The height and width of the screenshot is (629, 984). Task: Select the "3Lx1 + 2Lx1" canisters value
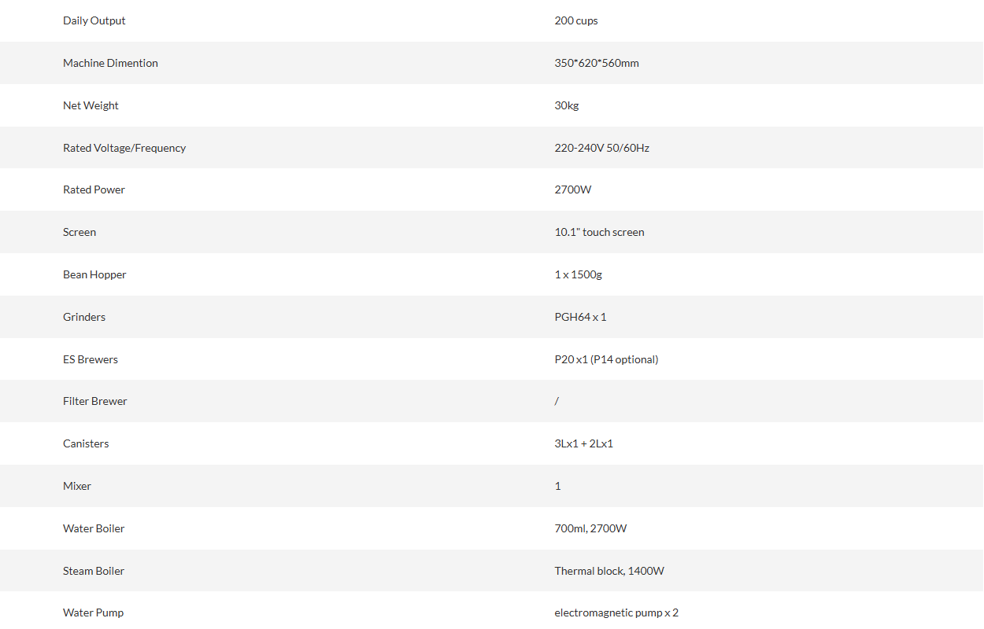click(x=583, y=443)
